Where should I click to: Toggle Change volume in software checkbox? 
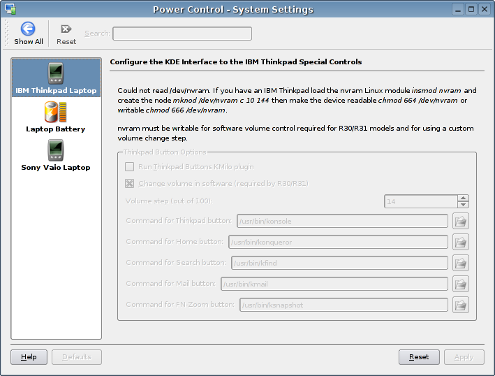pyautogui.click(x=130, y=184)
